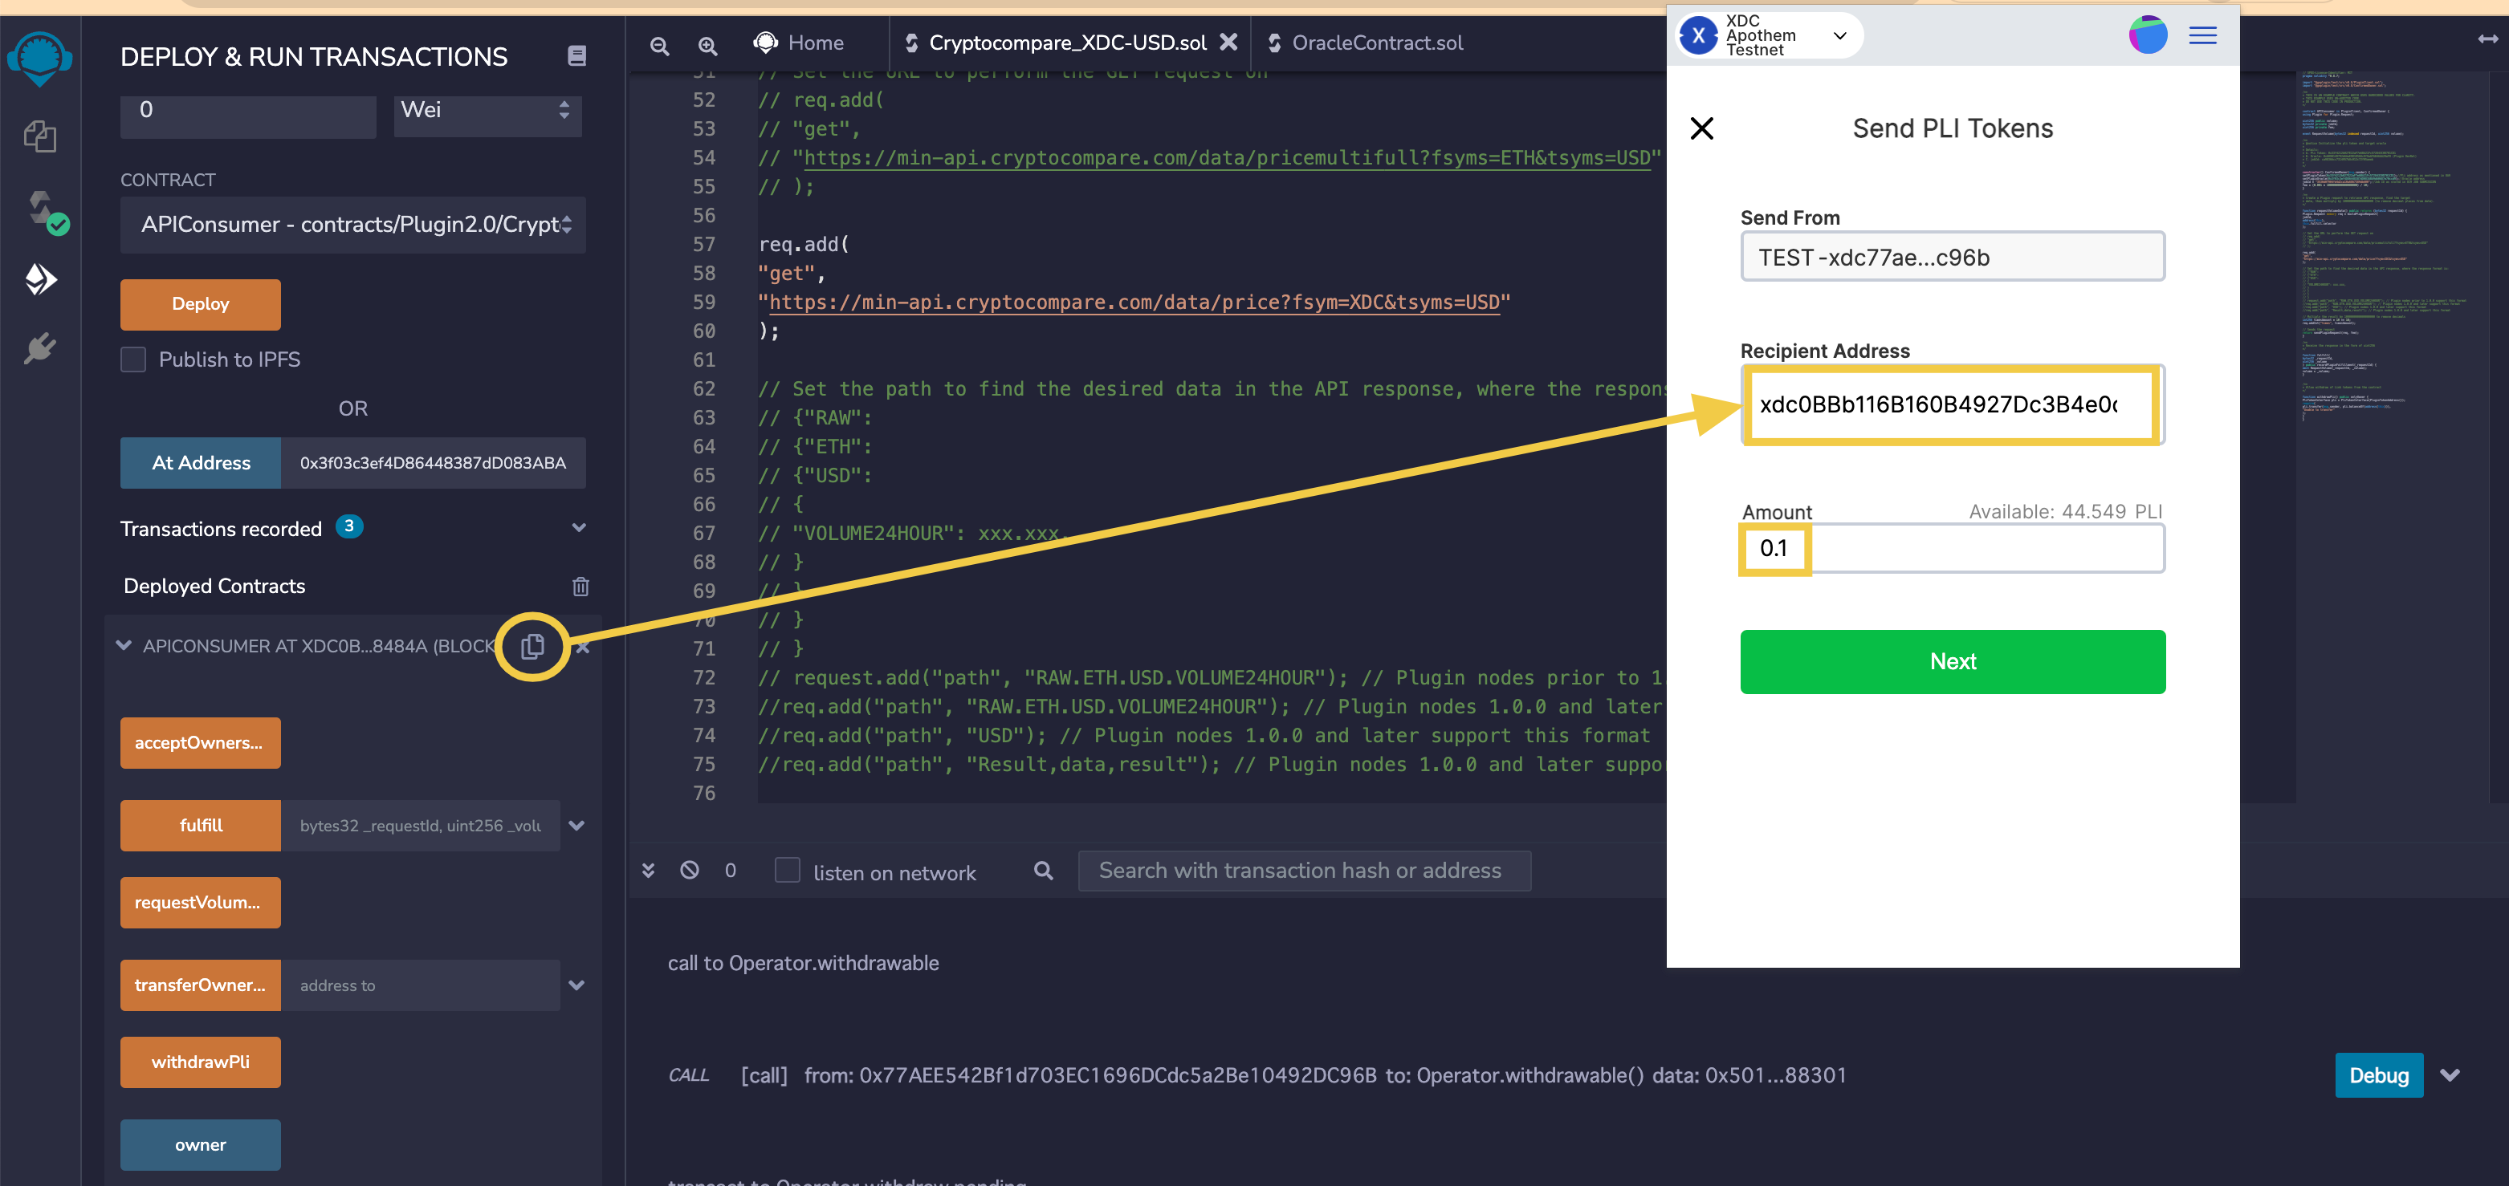
Task: Copy the deployed APICONSUMER contract address
Action: 532,646
